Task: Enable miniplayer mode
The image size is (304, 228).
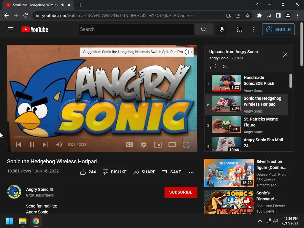Action: (158, 145)
